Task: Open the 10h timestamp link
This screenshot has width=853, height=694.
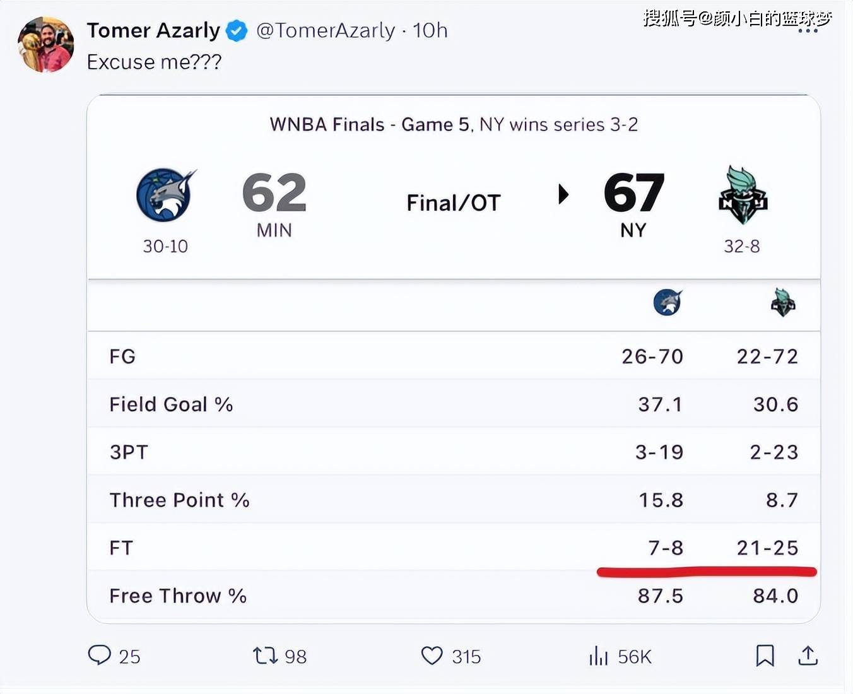Action: pyautogui.click(x=430, y=30)
